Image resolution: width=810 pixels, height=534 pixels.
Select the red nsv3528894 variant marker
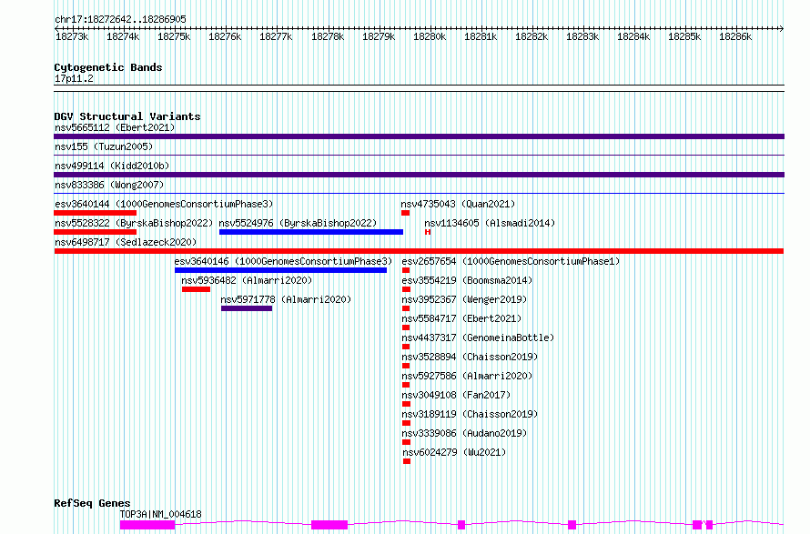pos(406,366)
